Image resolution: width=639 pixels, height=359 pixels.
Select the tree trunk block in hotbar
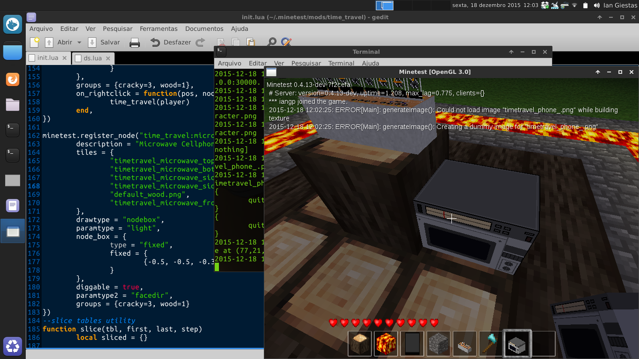click(360, 344)
